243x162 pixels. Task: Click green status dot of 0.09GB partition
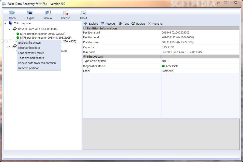(18, 34)
